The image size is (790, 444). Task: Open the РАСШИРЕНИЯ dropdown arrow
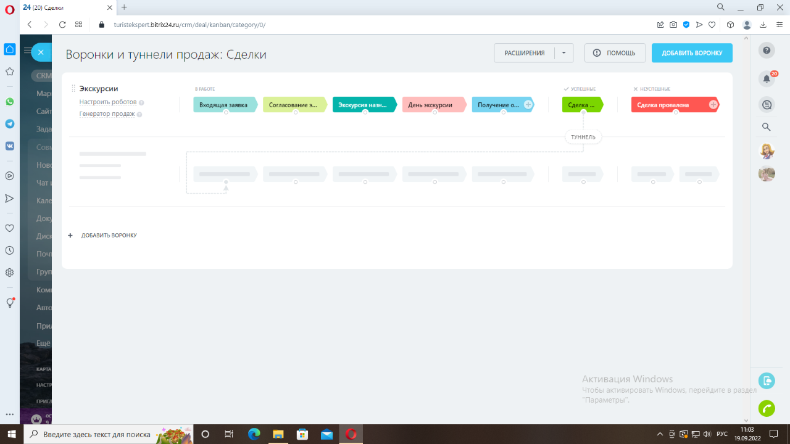click(563, 53)
